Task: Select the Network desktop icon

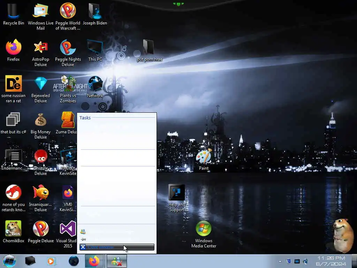Action: pyautogui.click(x=95, y=87)
